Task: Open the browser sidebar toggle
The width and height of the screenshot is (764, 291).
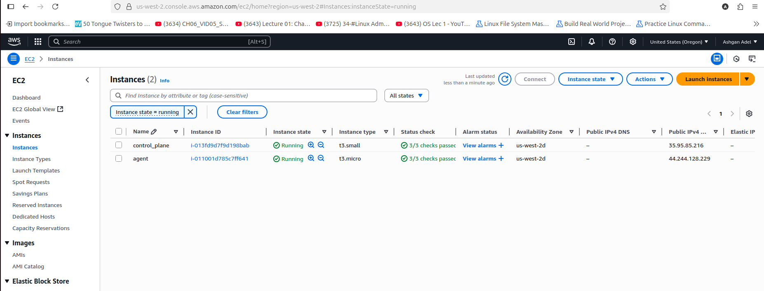Action: [x=11, y=7]
